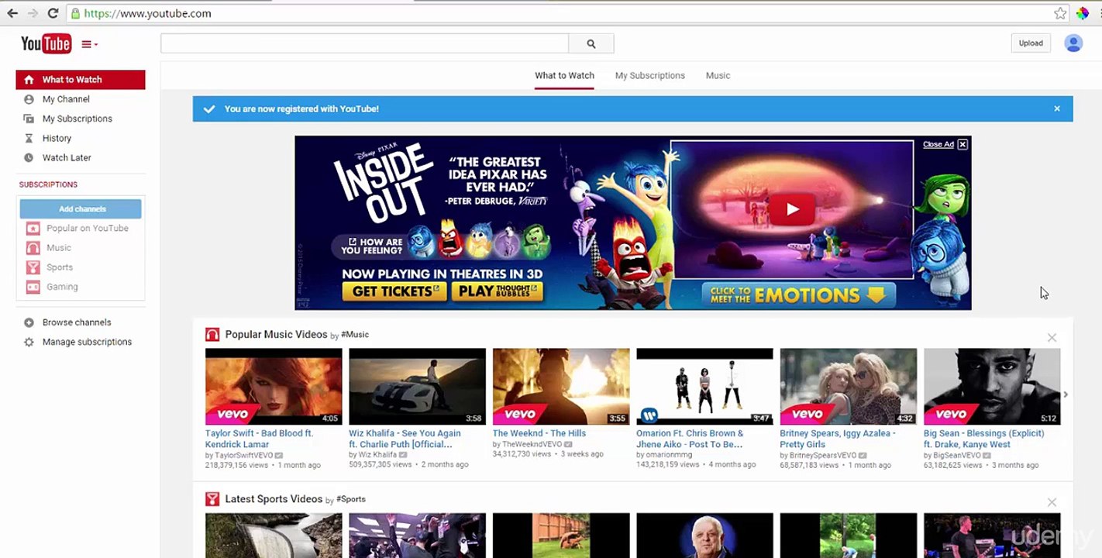Click the hourglass icon beside History
Viewport: 1102px width, 558px height.
pos(29,138)
